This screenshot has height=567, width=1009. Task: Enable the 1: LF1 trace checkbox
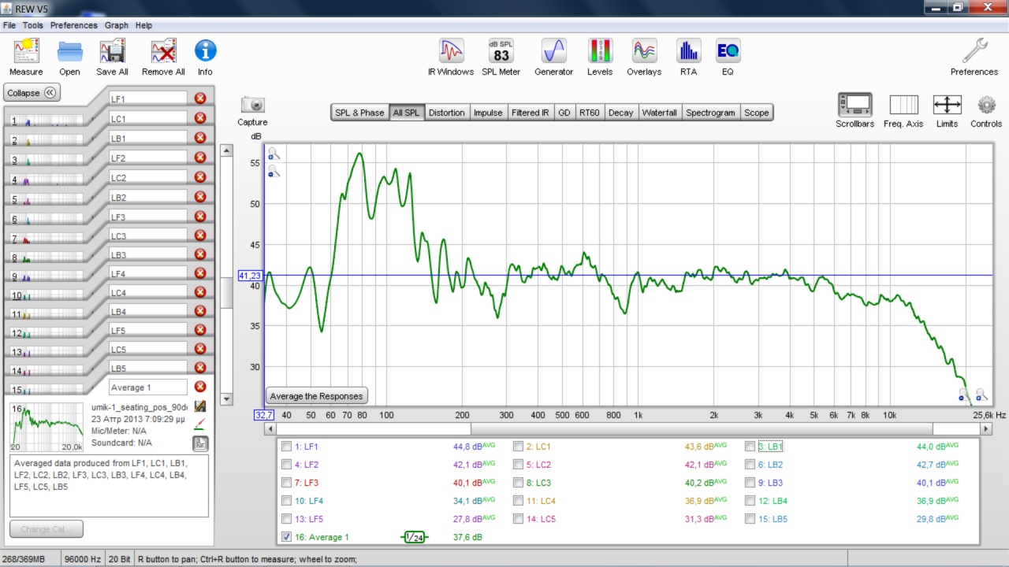[x=286, y=447]
